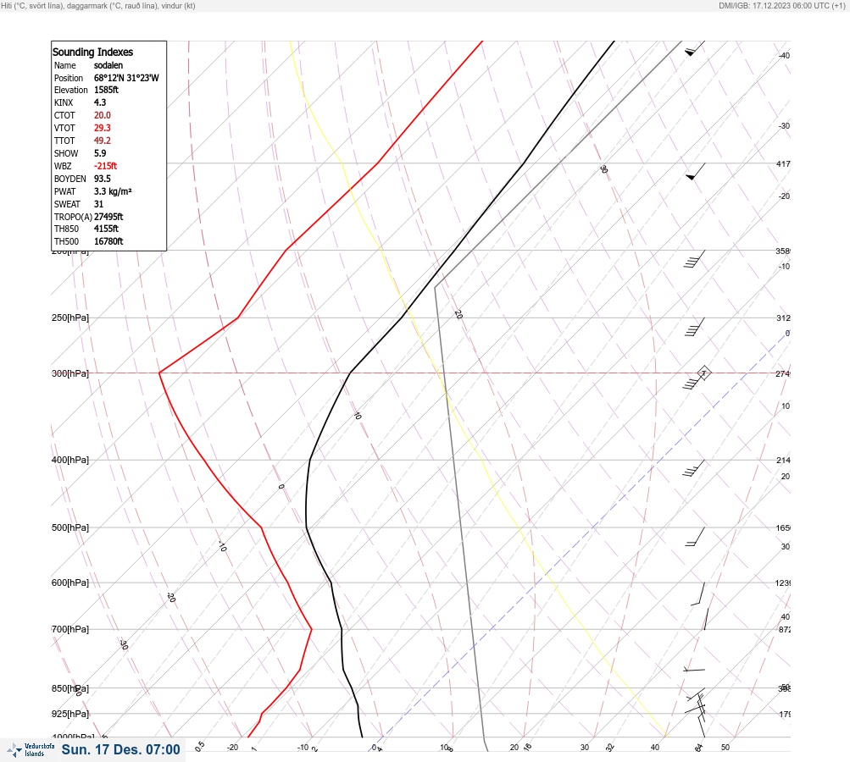
Task: Click the 600[hPa] pressure label
Action: tap(70, 583)
